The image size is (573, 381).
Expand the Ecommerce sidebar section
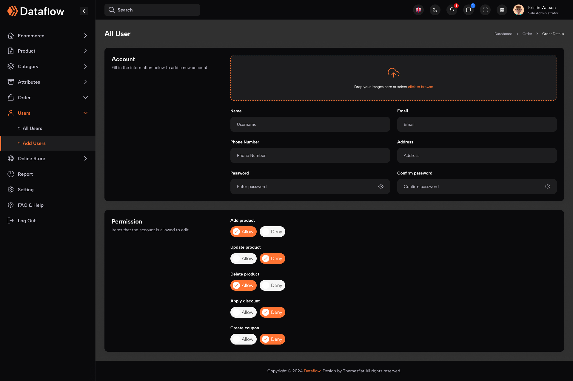pos(86,36)
